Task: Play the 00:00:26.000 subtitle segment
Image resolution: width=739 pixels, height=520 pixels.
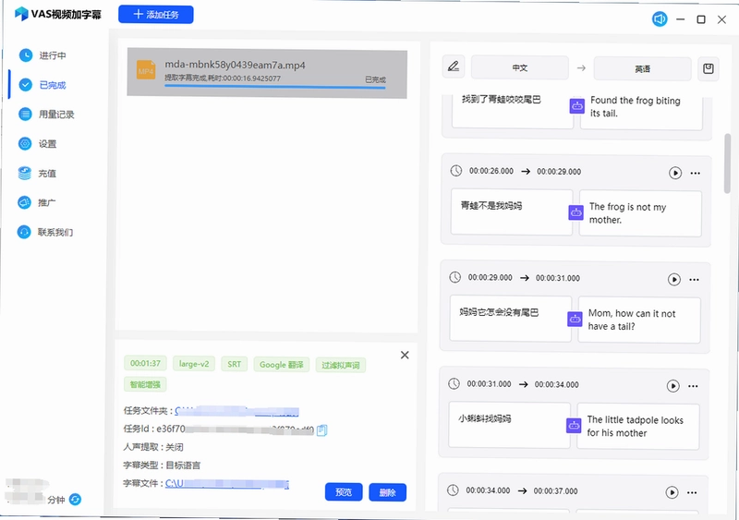Action: click(675, 173)
